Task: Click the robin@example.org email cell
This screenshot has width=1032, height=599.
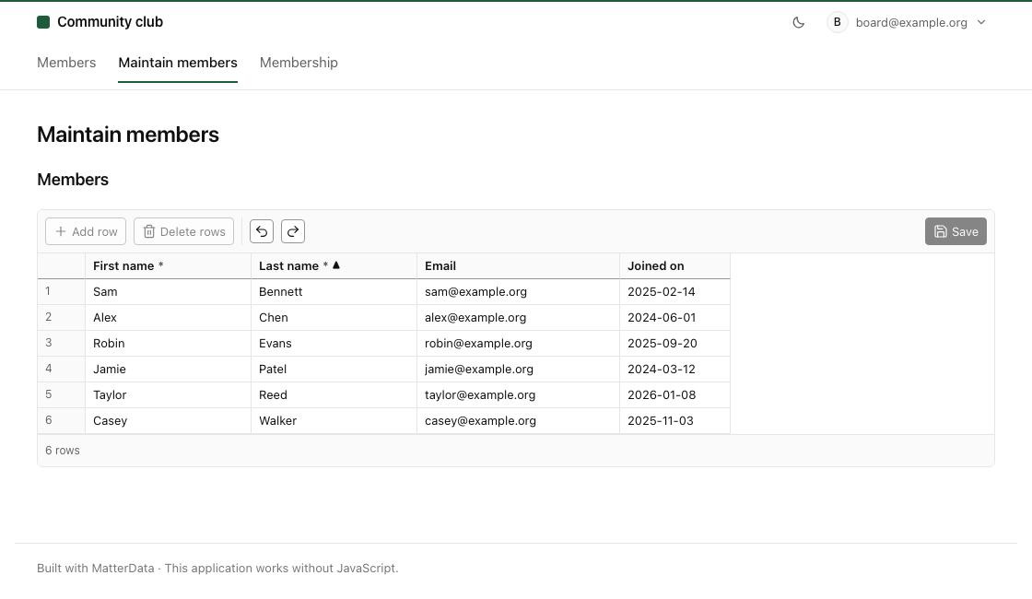Action: point(518,343)
